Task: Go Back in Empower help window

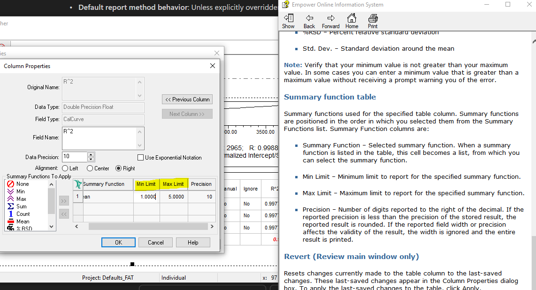Action: coord(309,21)
